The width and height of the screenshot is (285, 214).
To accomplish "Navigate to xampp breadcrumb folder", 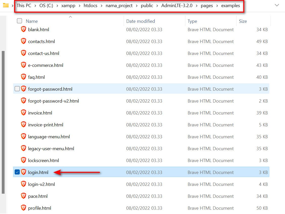I will point(68,6).
